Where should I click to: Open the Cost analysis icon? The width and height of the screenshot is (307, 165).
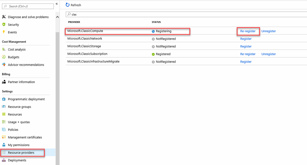(x=4, y=49)
